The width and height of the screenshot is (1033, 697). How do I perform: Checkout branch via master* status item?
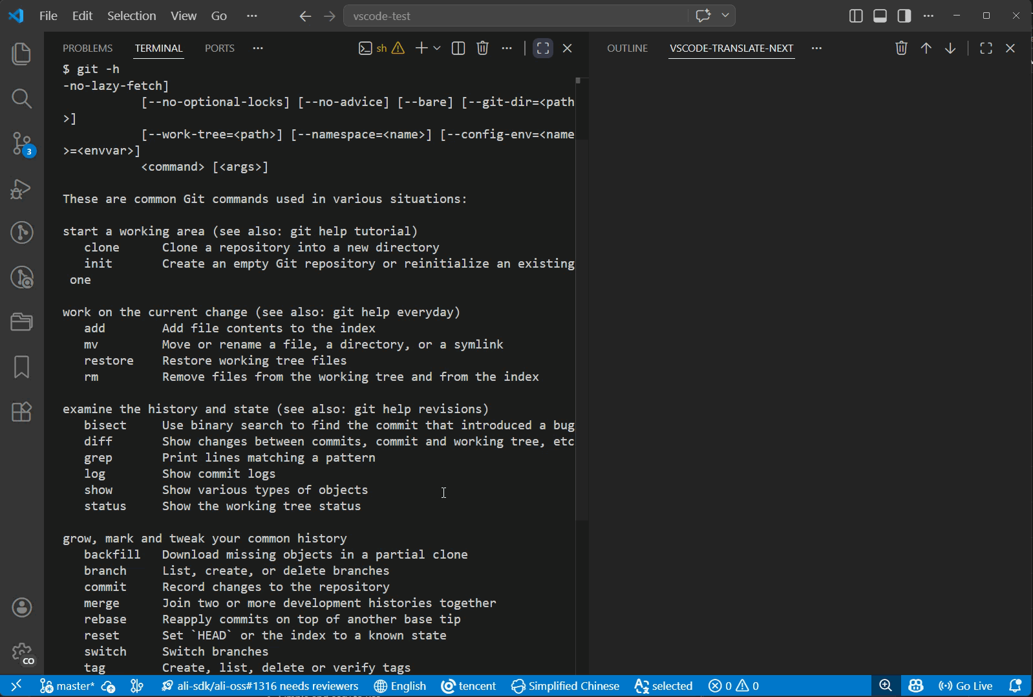[67, 686]
